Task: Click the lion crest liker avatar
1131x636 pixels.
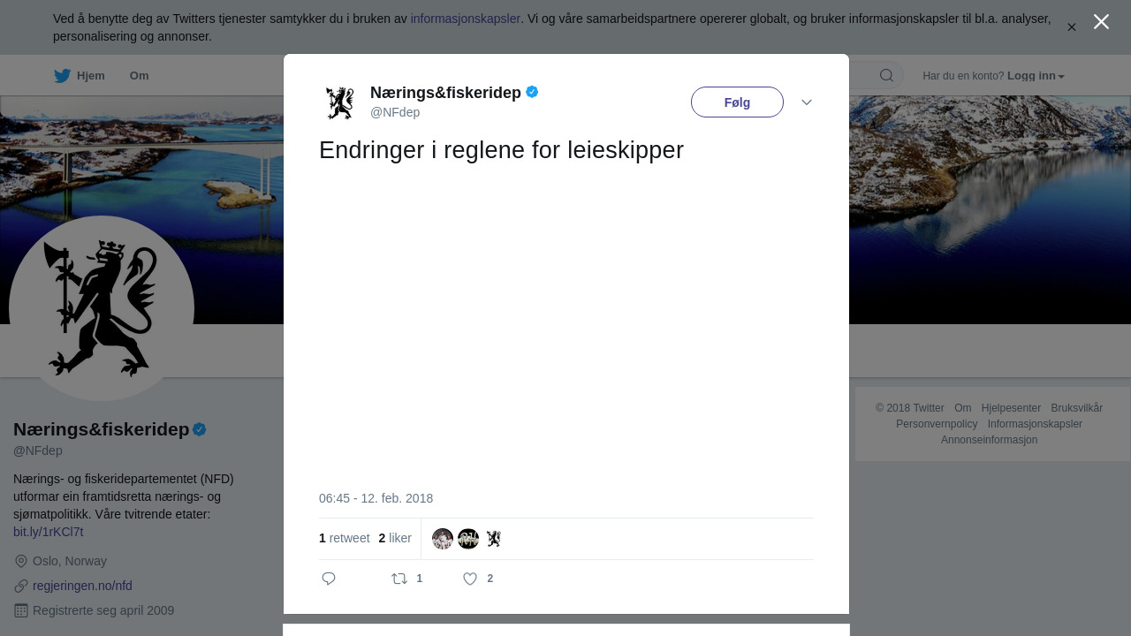Action: pyautogui.click(x=494, y=539)
